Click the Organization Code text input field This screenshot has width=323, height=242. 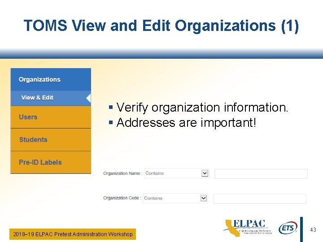260,199
